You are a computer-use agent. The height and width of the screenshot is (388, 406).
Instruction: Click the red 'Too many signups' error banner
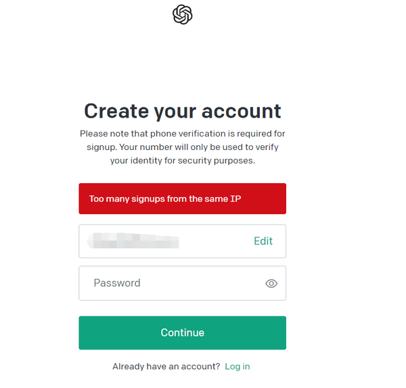click(182, 199)
